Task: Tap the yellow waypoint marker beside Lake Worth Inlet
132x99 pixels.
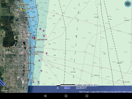Action: (x=36, y=39)
